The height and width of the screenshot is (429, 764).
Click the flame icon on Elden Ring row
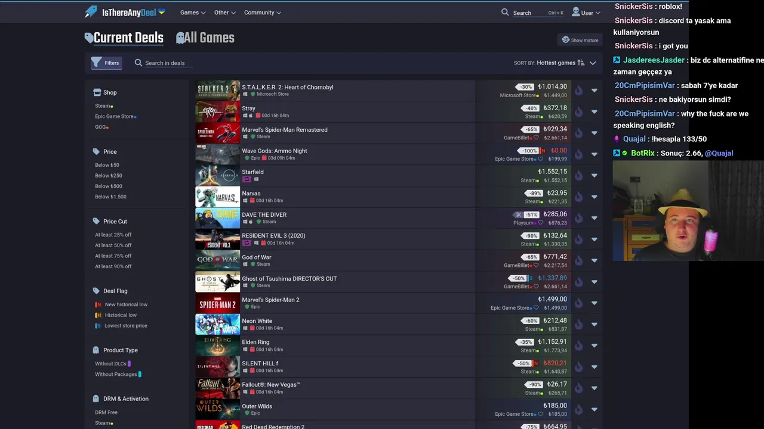(578, 346)
